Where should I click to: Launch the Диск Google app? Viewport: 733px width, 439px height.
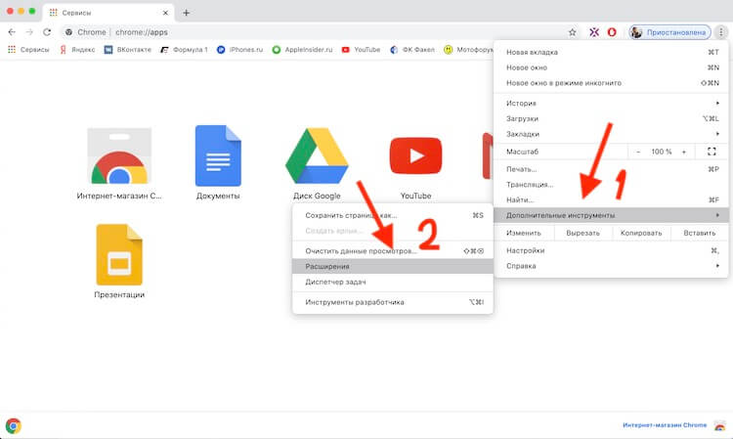click(317, 155)
